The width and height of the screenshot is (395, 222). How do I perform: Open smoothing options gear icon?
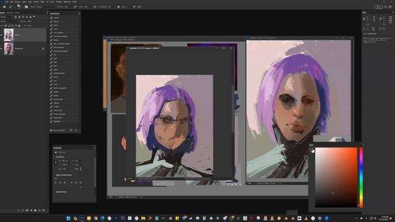click(x=118, y=7)
